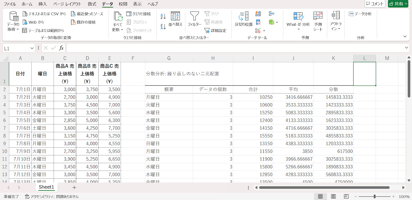Expand the Name Box dropdown arrow
Viewport: 412px width, 200px height.
[32, 48]
